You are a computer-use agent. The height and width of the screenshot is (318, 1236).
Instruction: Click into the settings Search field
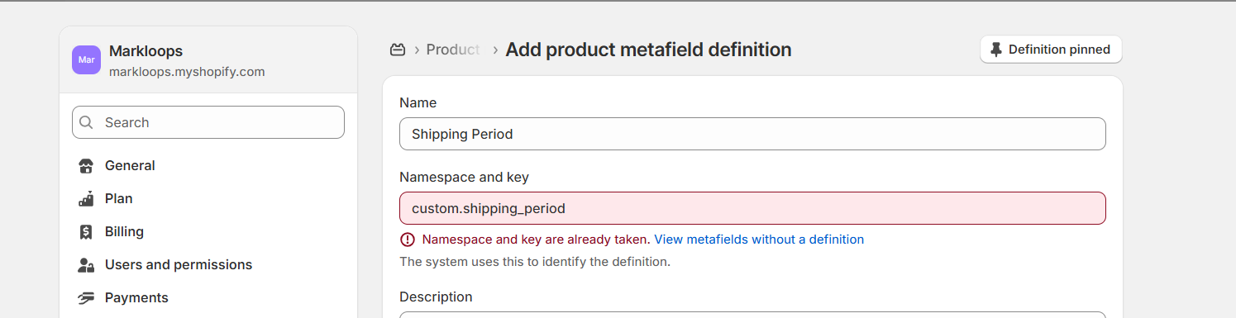click(208, 122)
